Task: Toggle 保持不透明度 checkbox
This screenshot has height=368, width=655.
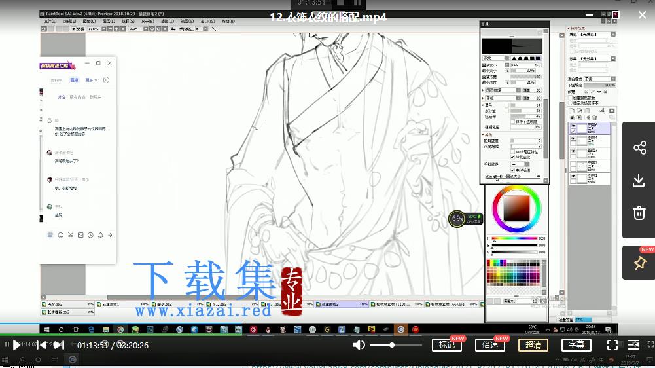Action: 512,121
